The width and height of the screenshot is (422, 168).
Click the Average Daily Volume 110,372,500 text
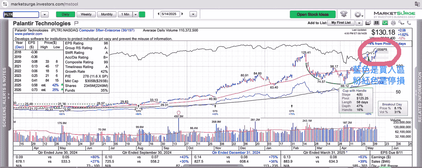click(x=171, y=30)
